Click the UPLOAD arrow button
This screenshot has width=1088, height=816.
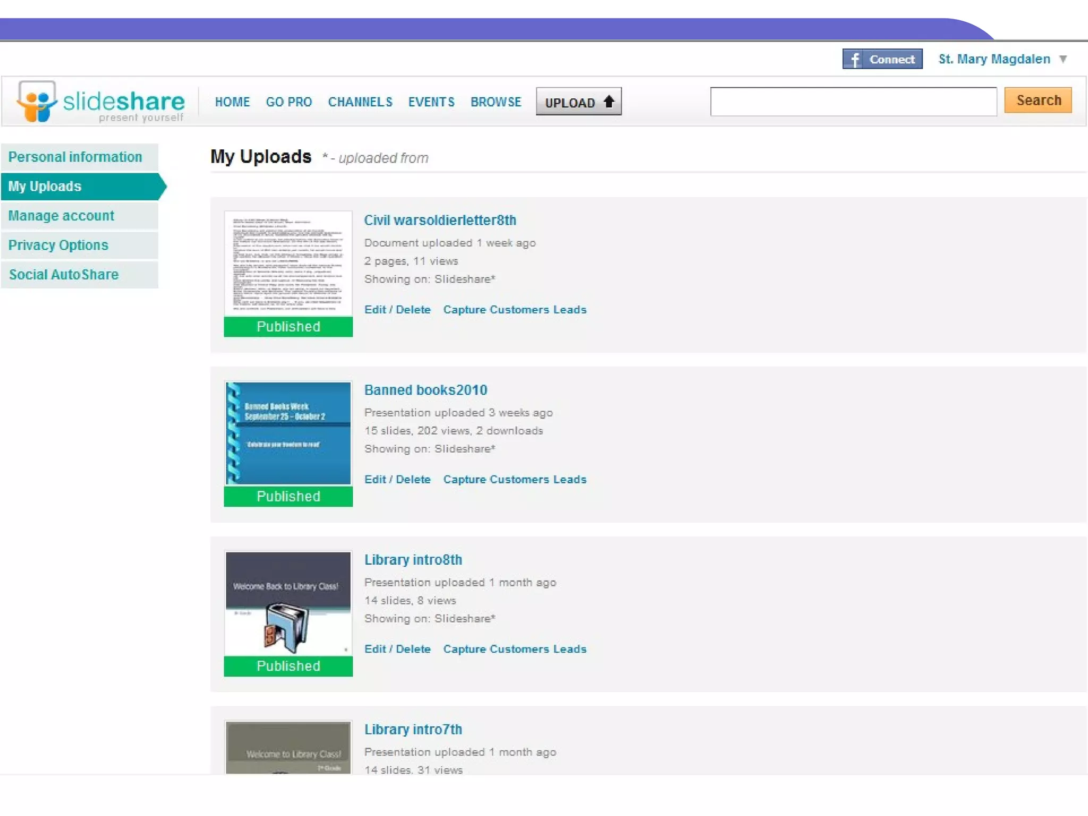579,101
